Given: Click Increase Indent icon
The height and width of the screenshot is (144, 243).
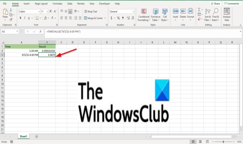Looking at the screenshot, I should click(x=80, y=18).
